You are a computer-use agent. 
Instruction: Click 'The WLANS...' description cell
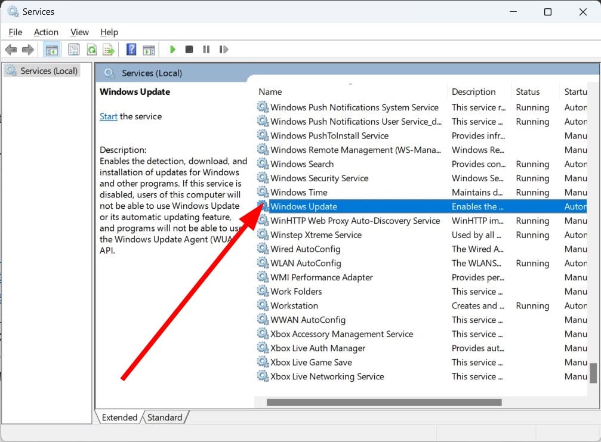coord(476,263)
